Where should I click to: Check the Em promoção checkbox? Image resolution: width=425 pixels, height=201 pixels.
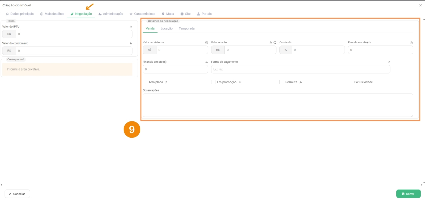(213, 82)
